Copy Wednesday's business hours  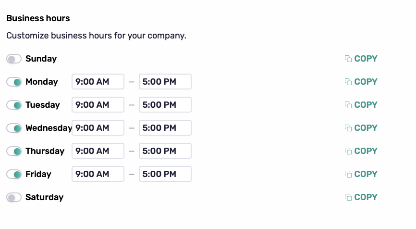pos(348,128)
